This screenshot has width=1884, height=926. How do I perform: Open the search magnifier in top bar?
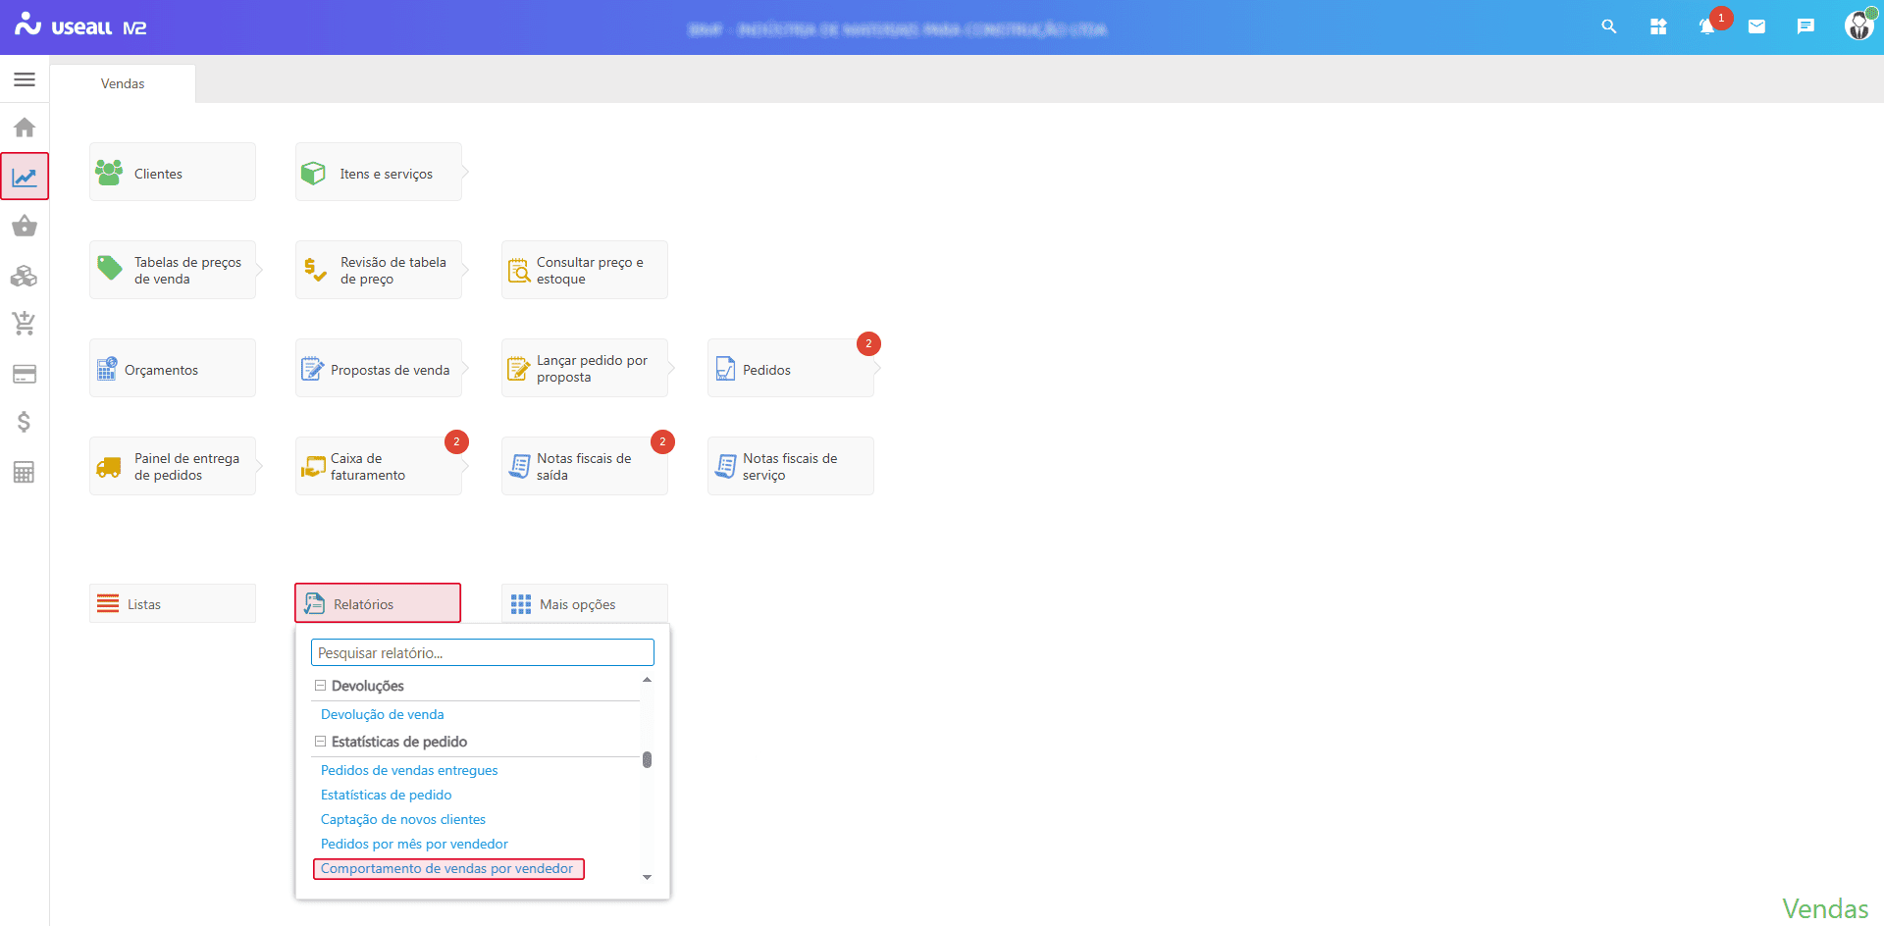1608,26
